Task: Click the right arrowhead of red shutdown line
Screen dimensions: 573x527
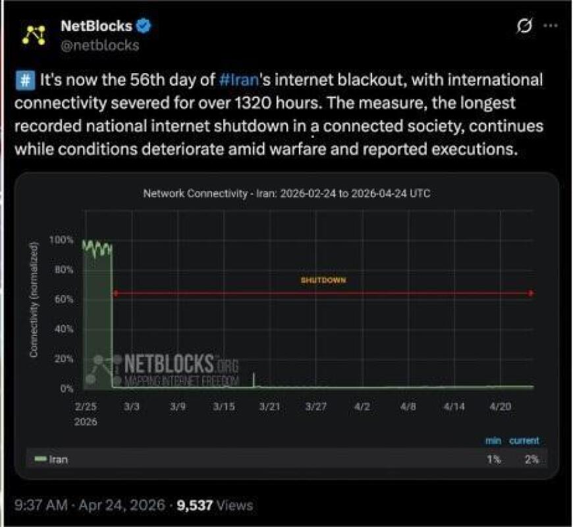Action: (x=531, y=293)
